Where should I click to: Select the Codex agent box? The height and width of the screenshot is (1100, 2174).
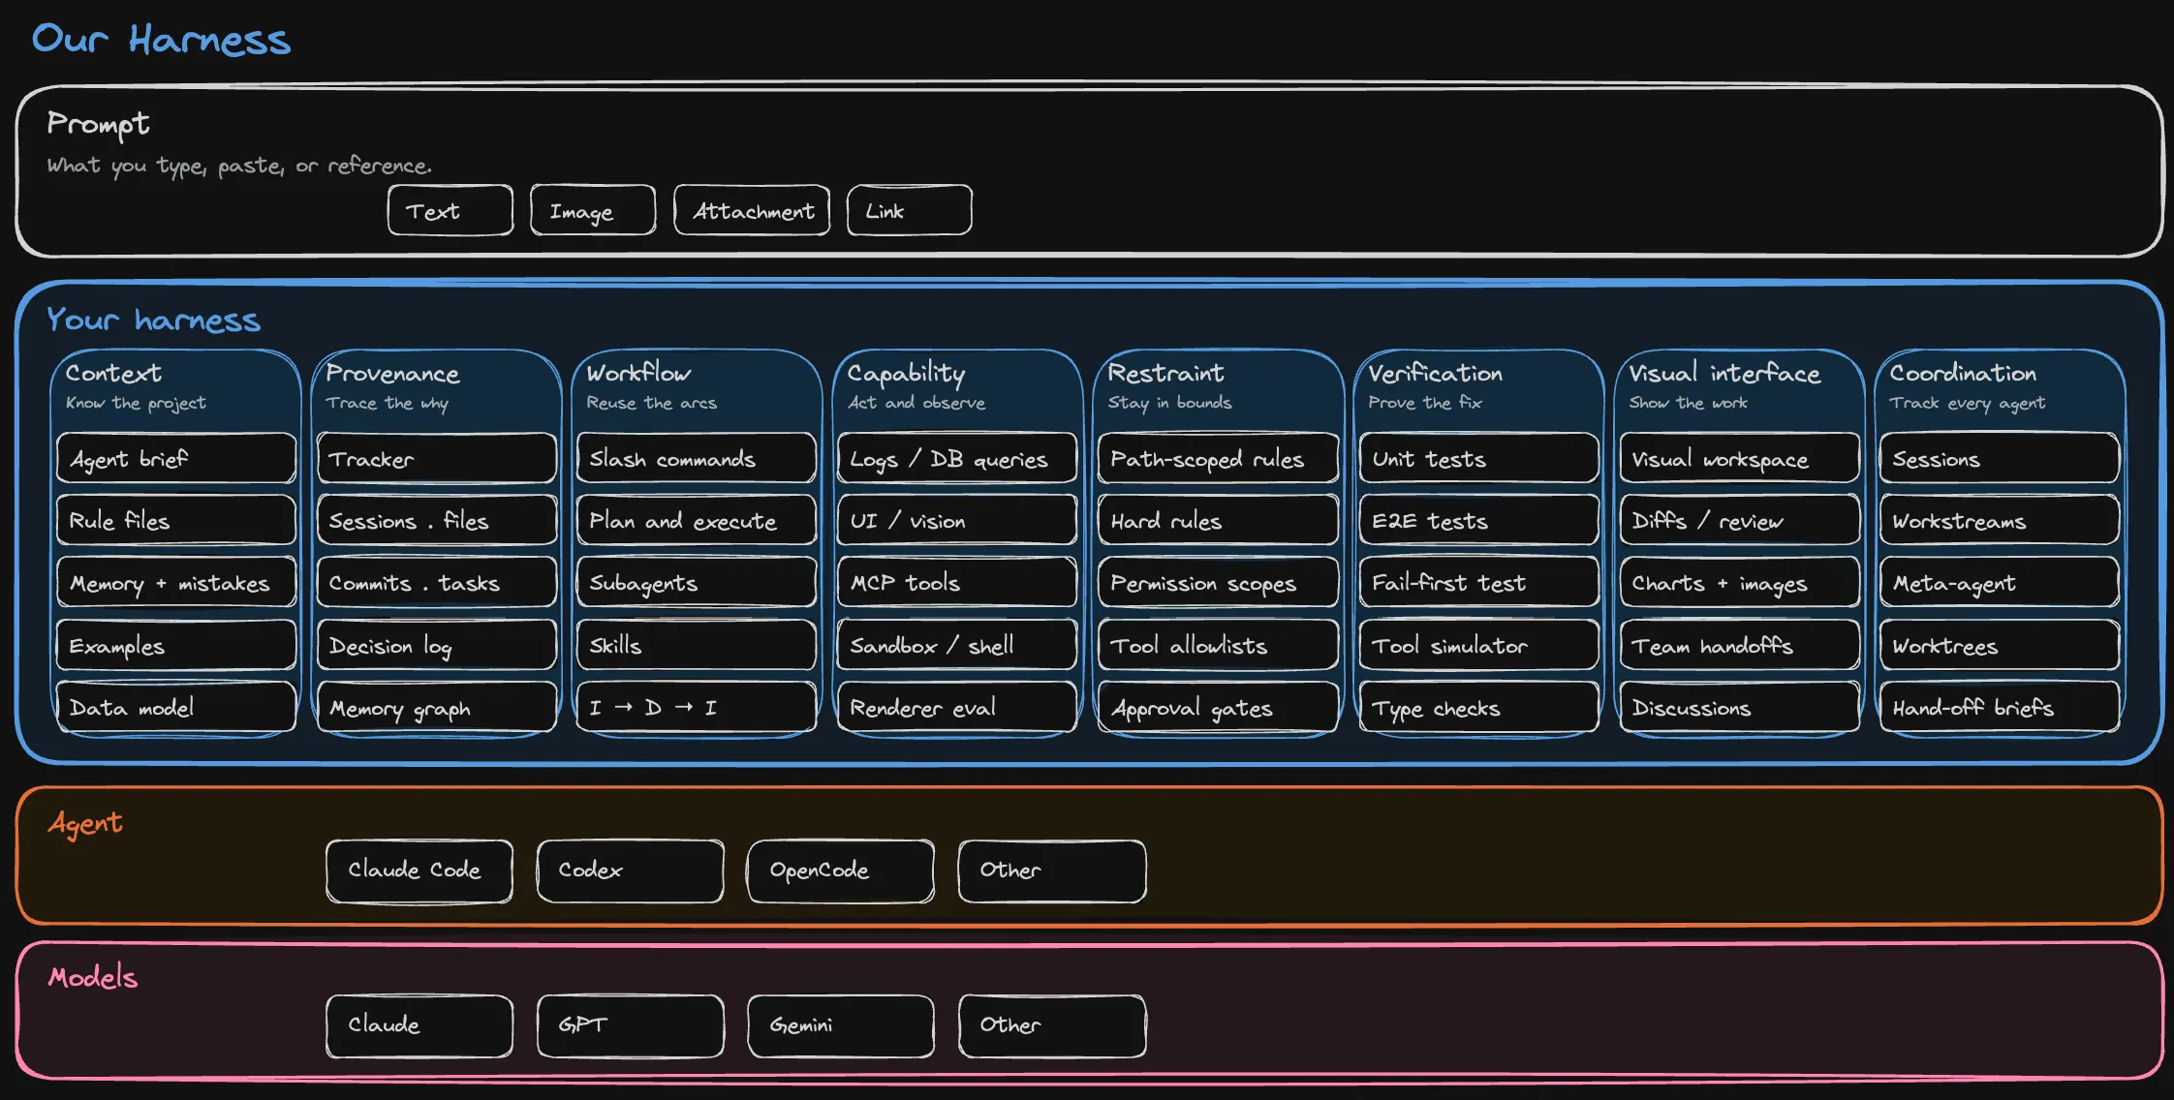coord(631,871)
